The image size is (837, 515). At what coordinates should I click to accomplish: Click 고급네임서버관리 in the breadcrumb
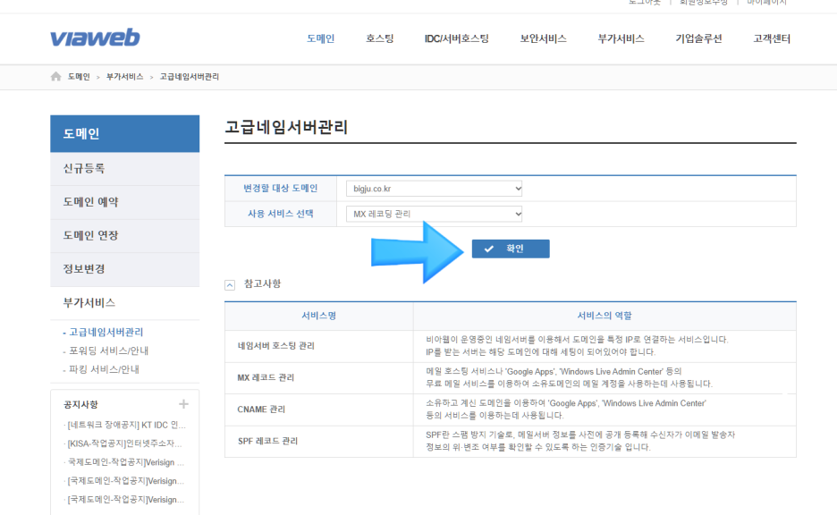[190, 77]
